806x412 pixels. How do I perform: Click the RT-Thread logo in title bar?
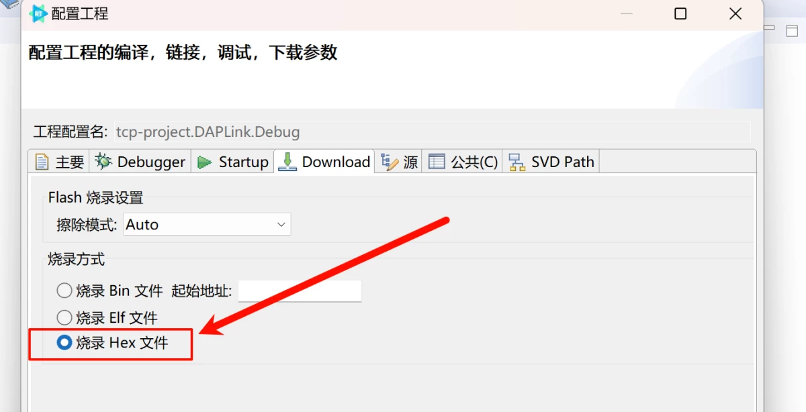[38, 13]
